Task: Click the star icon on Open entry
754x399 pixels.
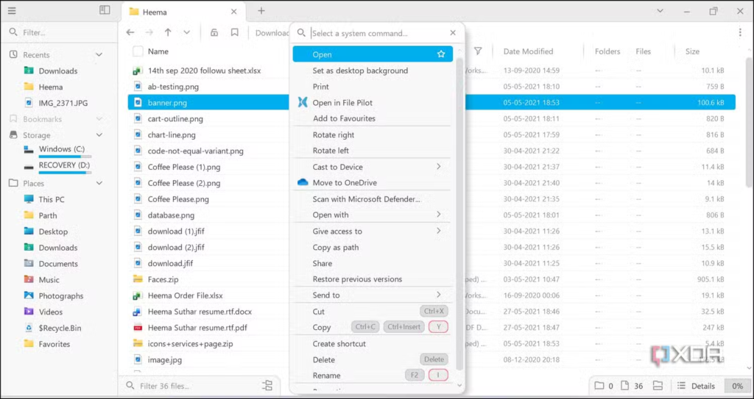Action: (x=441, y=54)
